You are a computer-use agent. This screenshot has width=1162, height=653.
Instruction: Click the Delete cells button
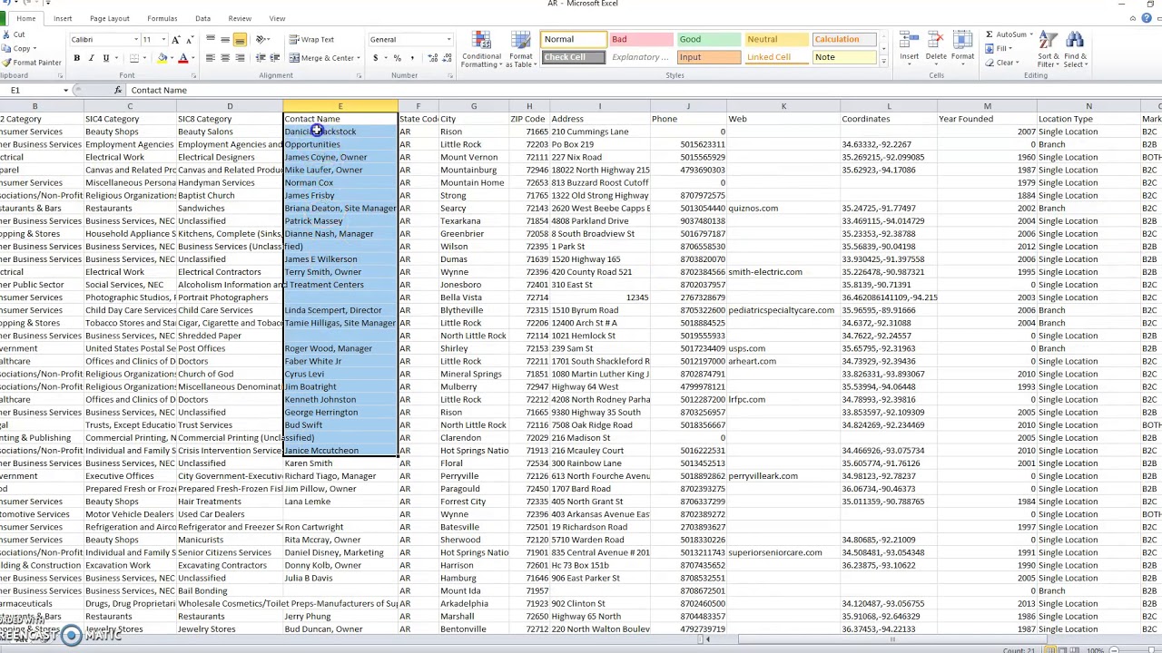[936, 49]
